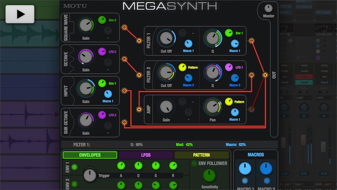The height and width of the screenshot is (190, 337).
Task: Click the Filter 1 output patch jack
Action: click(x=251, y=40)
